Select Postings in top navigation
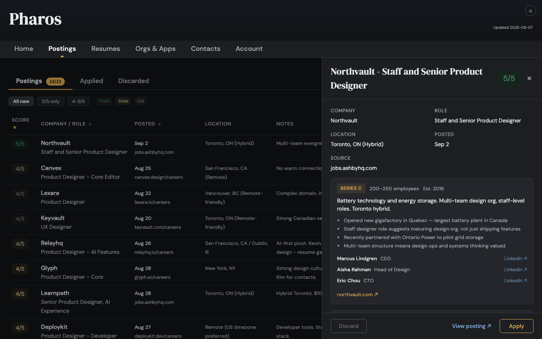Image resolution: width=542 pixels, height=339 pixels. [x=62, y=49]
